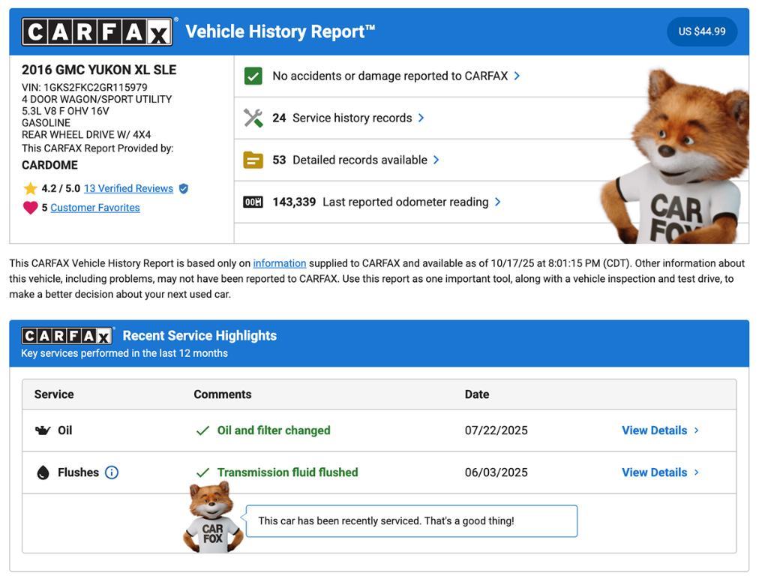Click the odometer reading icon
The width and height of the screenshot is (762, 576).
[253, 202]
